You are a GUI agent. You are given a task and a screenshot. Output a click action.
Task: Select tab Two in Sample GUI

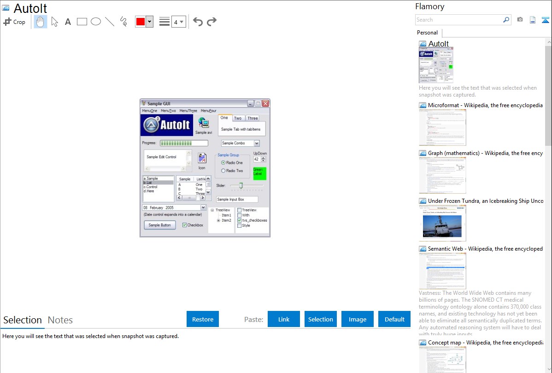(238, 118)
